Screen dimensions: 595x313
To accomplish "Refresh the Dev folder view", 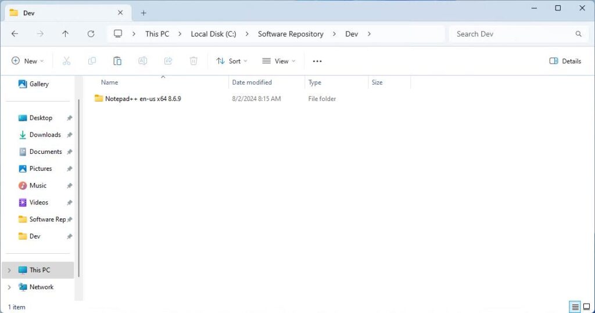I will coord(91,34).
